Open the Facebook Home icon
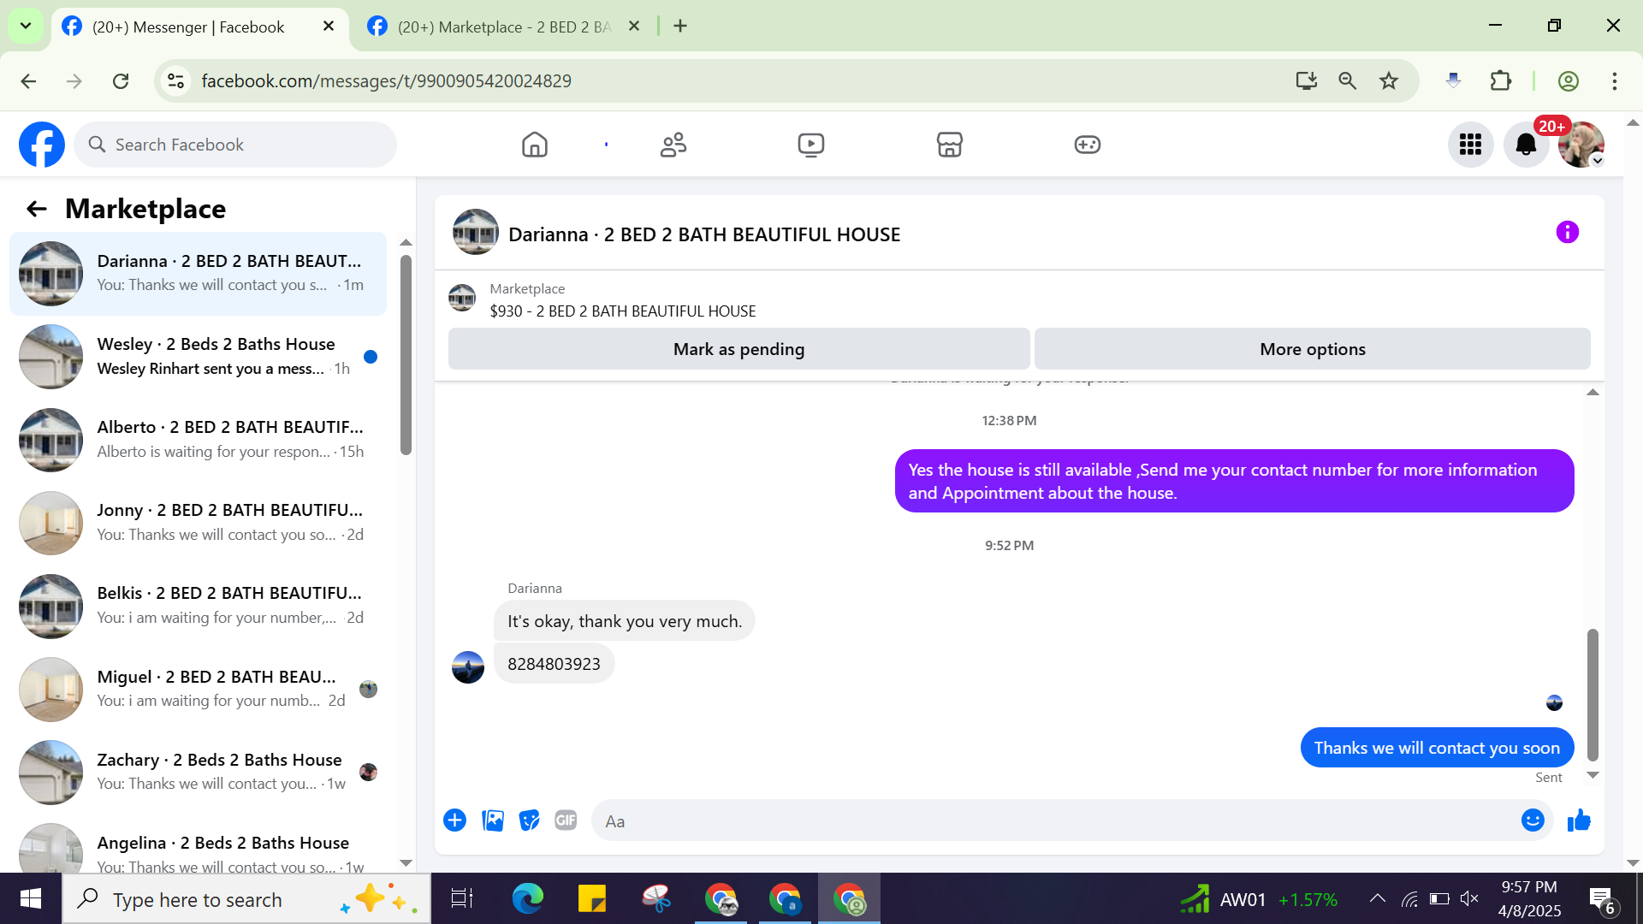 coord(534,145)
